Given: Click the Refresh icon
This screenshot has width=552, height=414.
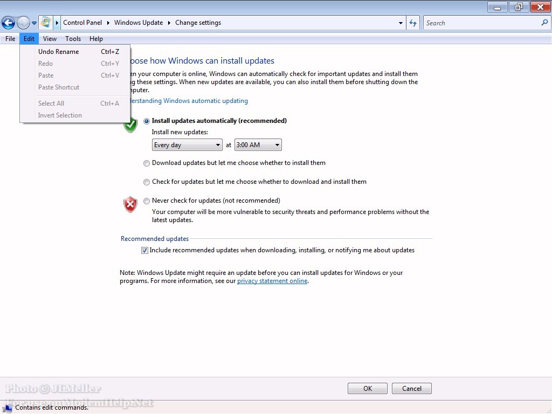Looking at the screenshot, I should point(412,23).
